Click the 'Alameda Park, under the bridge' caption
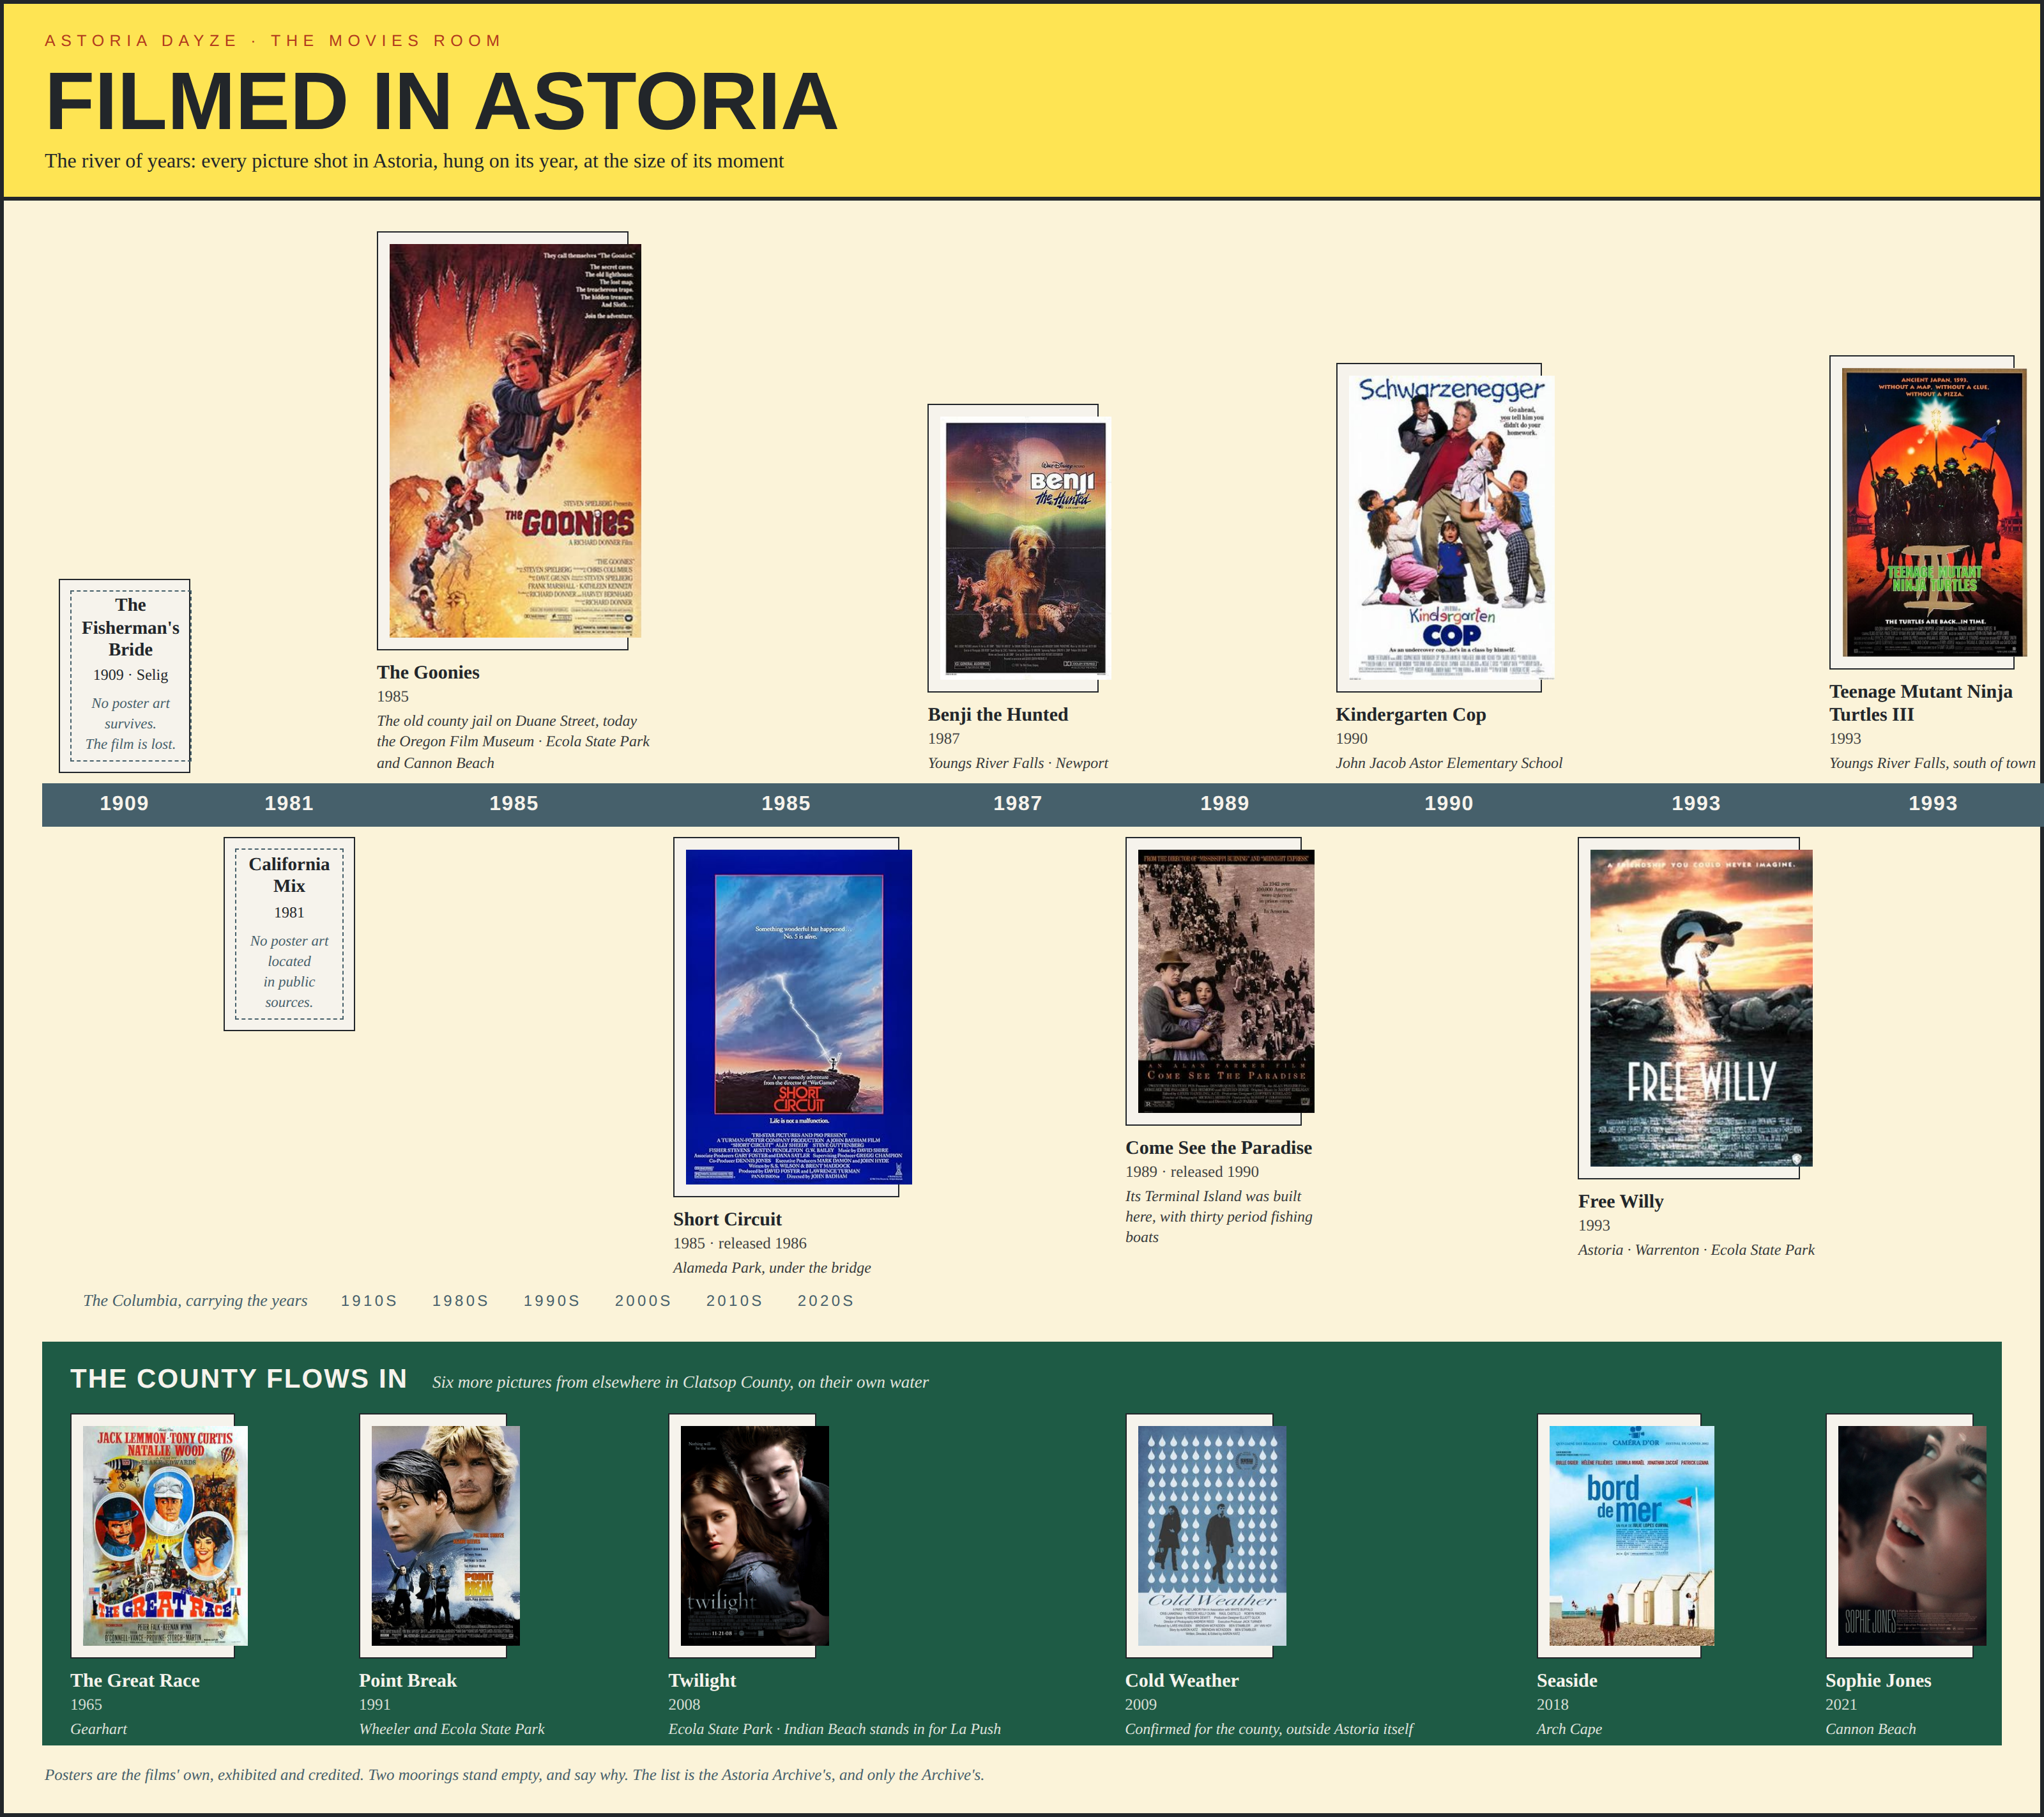Screen dimensions: 2044x1817 772,1268
